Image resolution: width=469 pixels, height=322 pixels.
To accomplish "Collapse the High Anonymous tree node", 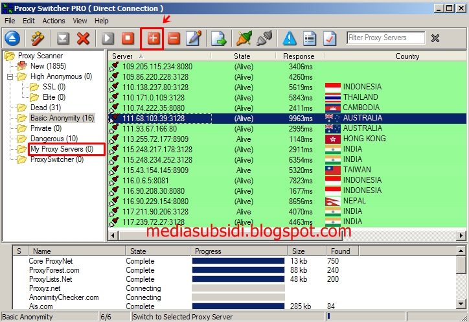I will (10, 77).
